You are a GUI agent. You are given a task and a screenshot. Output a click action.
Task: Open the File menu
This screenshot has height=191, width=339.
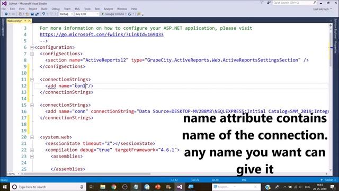pos(4,9)
